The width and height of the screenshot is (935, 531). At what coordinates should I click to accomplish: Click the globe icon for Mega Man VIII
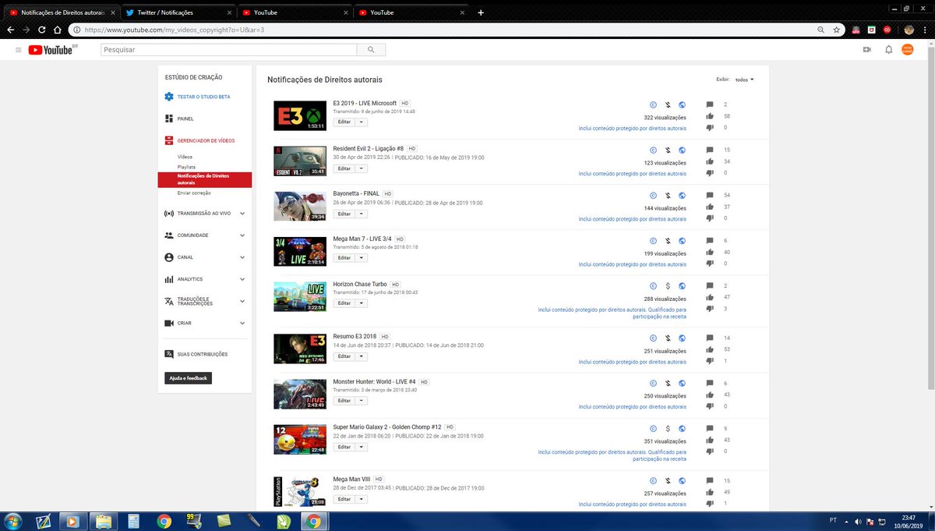pyautogui.click(x=682, y=480)
